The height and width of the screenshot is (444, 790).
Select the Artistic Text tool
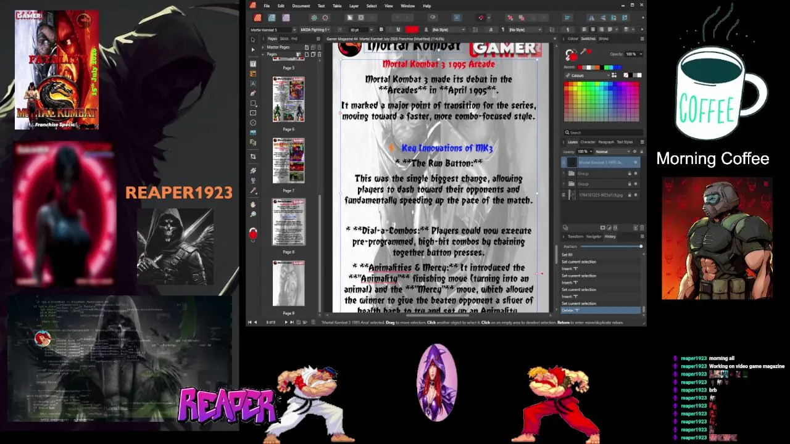point(253,83)
